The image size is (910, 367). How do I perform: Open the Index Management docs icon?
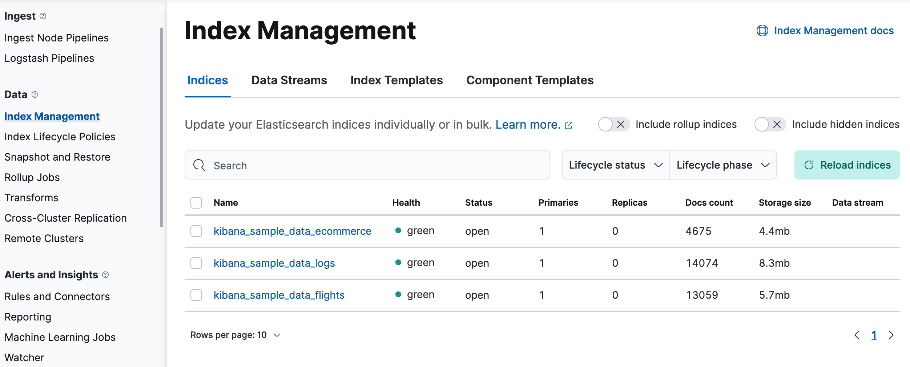[763, 31]
